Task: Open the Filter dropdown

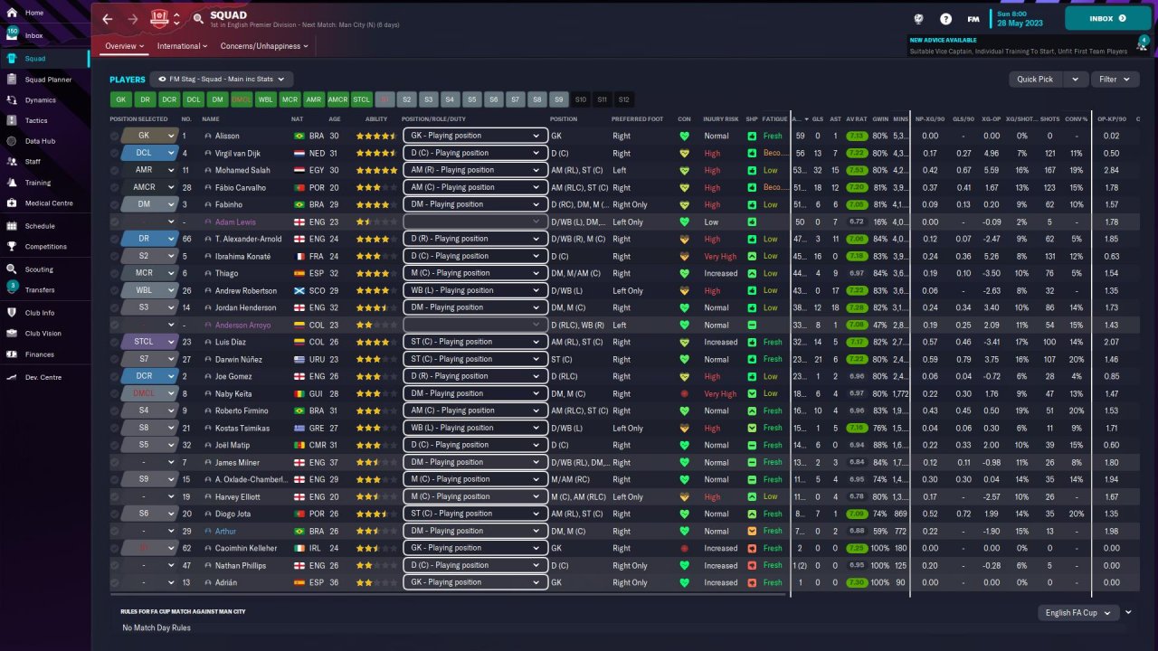Action: (x=1115, y=80)
